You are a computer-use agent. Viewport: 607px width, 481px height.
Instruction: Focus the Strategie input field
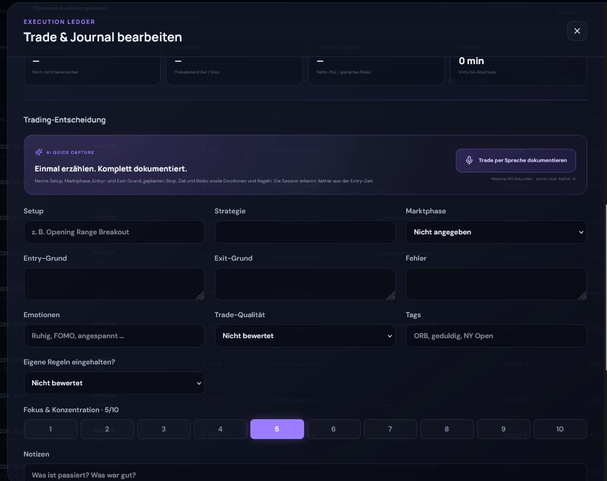tap(305, 232)
